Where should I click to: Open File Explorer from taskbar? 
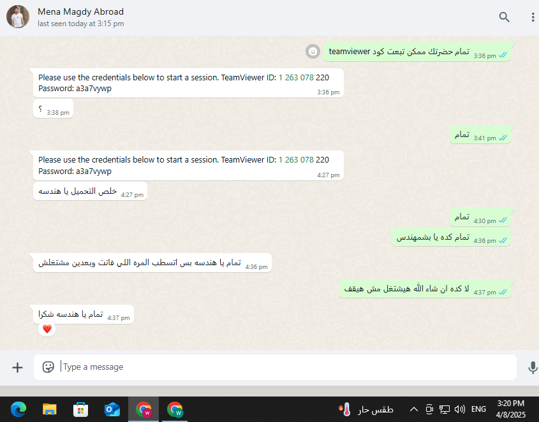[x=50, y=409]
